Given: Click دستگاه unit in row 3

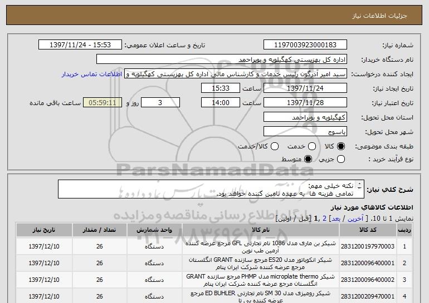Looking at the screenshot, I should 154,280.
